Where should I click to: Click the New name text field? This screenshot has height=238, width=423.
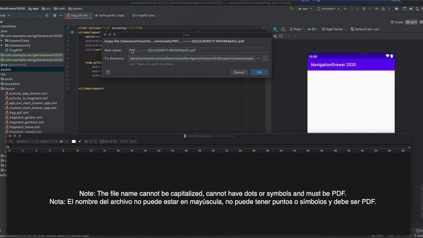(x=198, y=50)
